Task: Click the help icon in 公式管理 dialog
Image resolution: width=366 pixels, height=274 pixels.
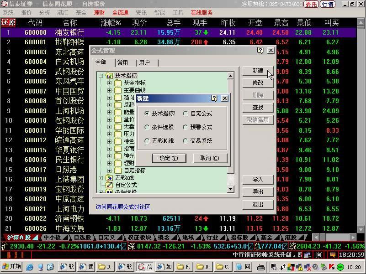Action: [260, 50]
